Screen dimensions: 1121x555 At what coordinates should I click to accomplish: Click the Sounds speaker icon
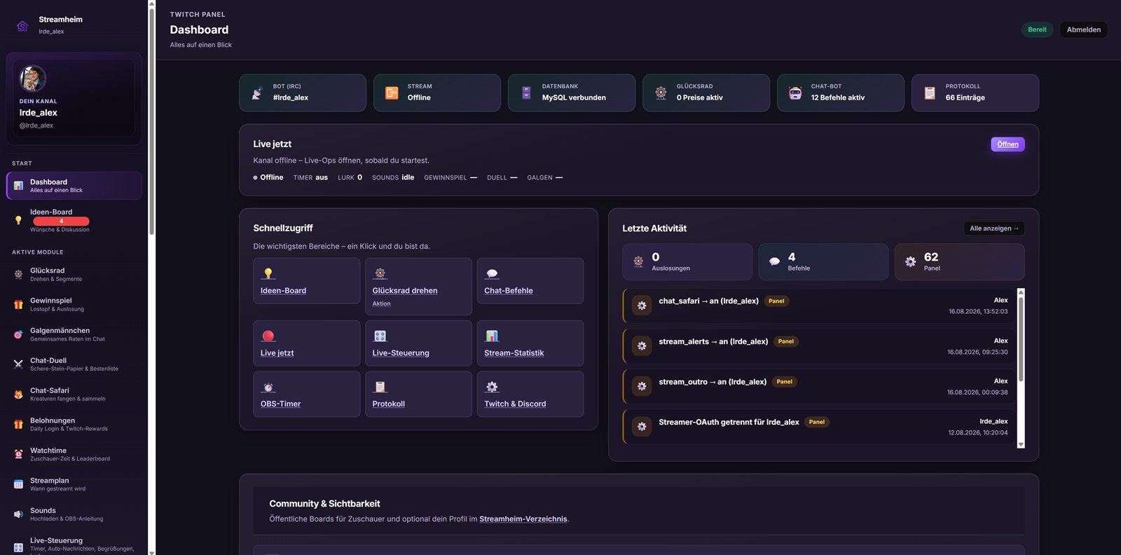[x=18, y=514]
